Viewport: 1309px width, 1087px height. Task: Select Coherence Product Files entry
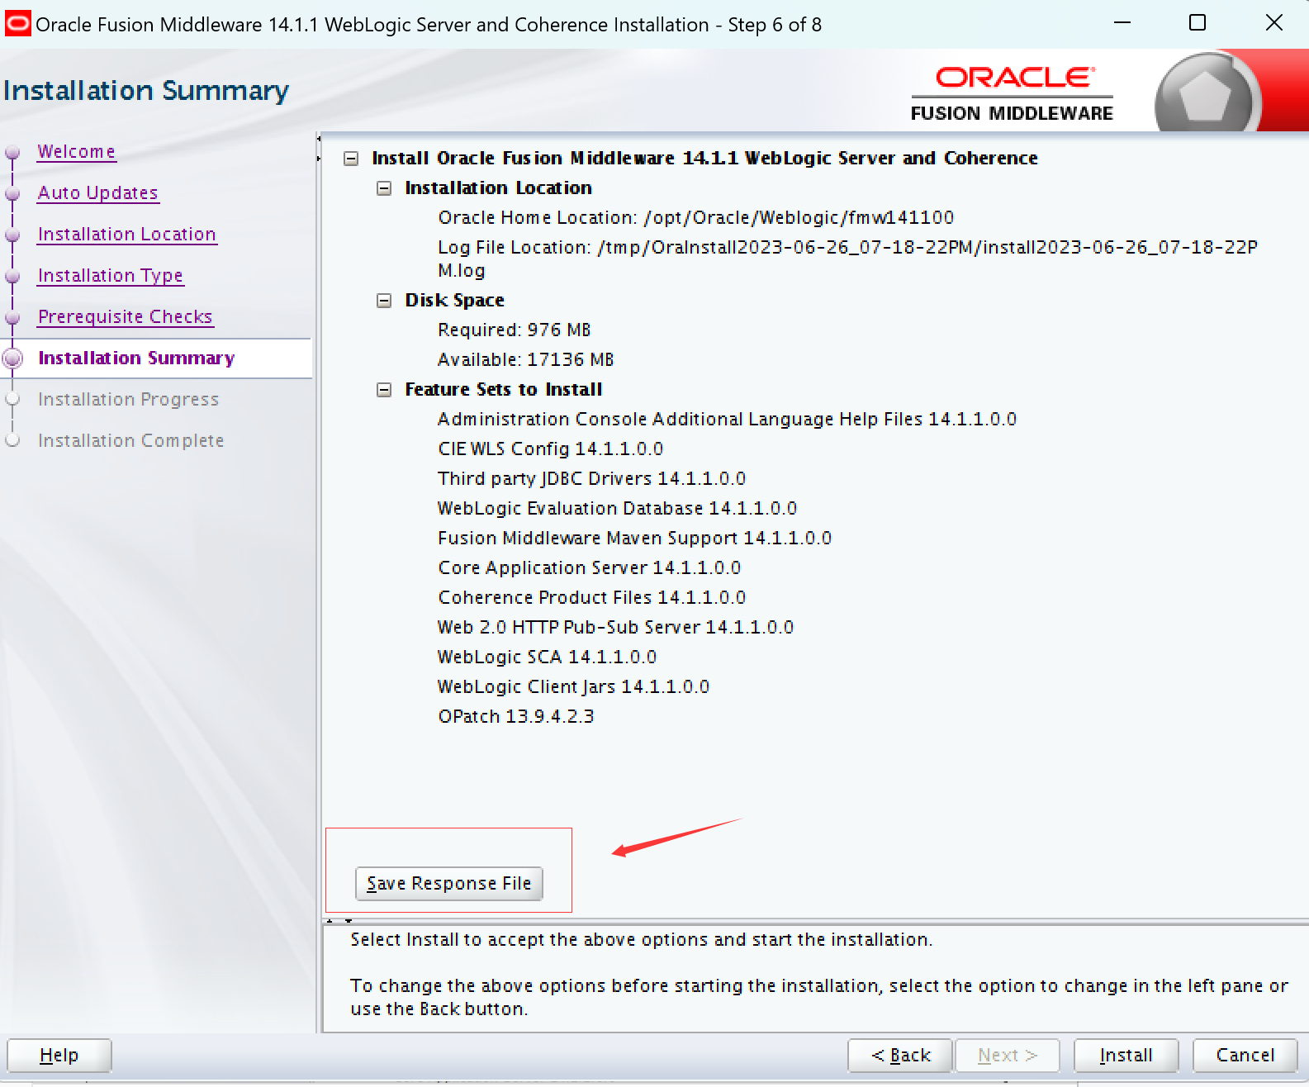[591, 598]
